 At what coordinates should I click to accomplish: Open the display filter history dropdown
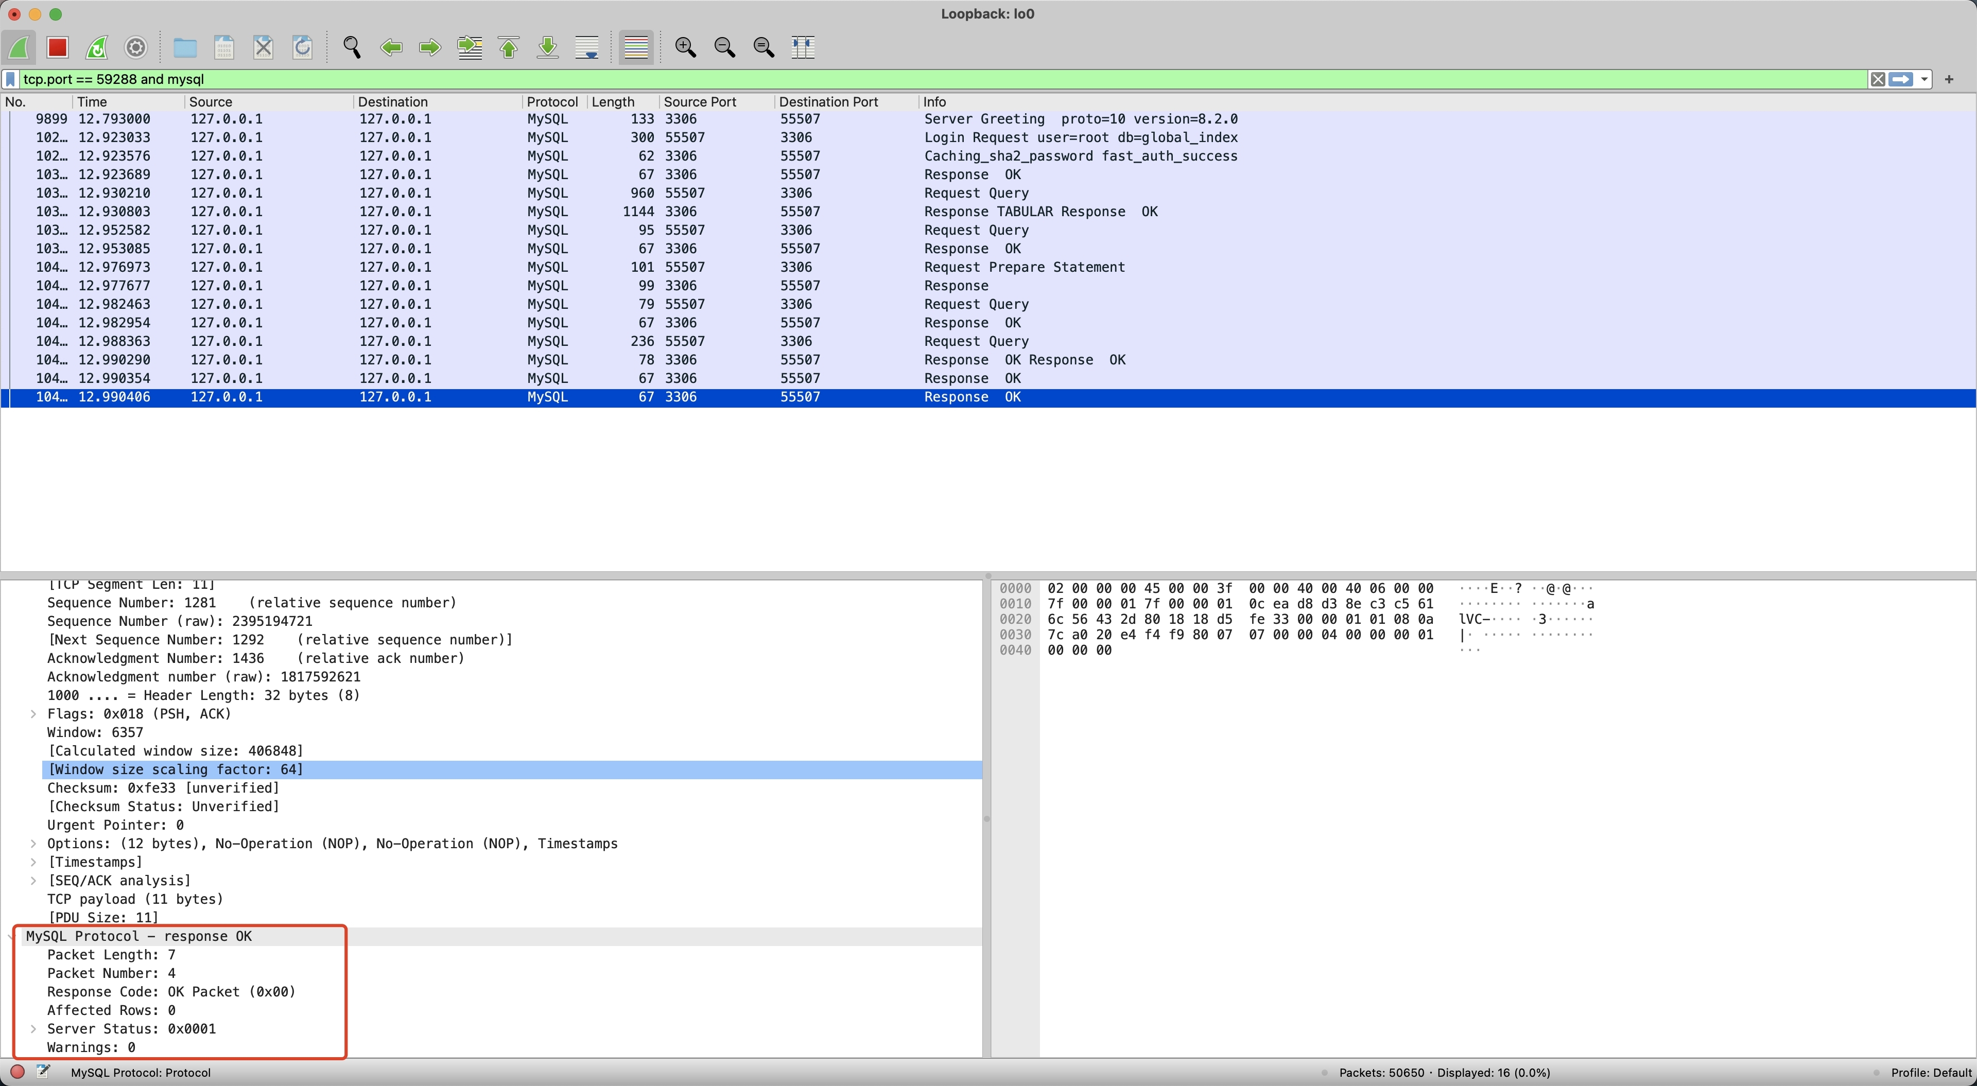click(x=1924, y=79)
